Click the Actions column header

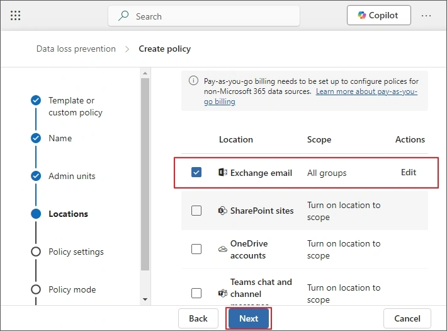[x=410, y=139]
